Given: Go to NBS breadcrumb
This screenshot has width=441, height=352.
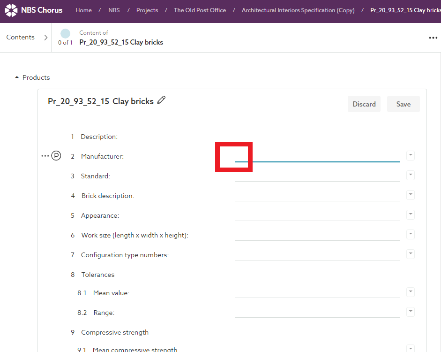Looking at the screenshot, I should 114,10.
